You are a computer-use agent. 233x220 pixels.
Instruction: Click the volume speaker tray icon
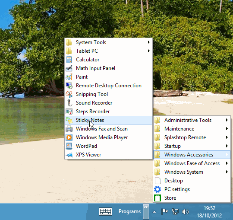(x=185, y=211)
